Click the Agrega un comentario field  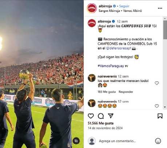117,141
